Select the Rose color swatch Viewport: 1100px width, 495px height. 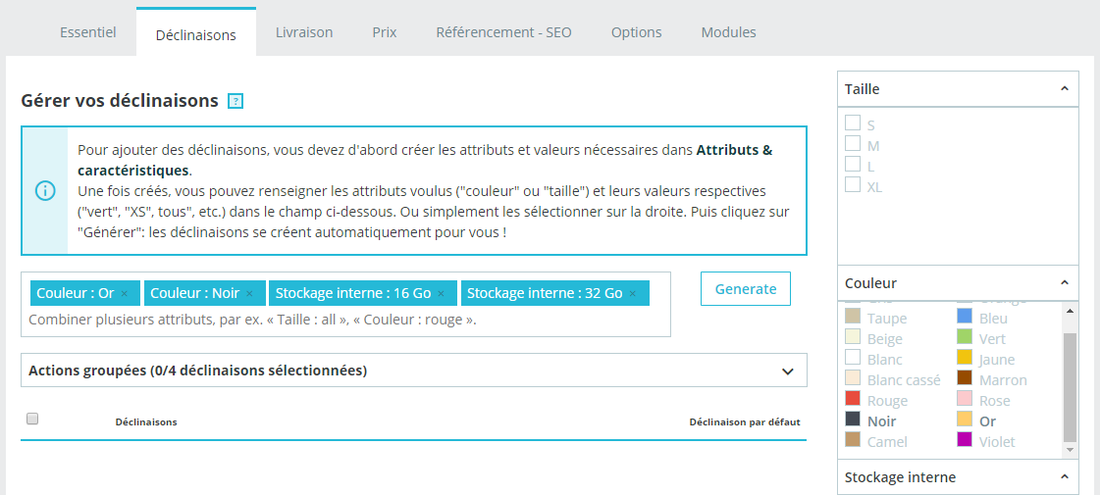tap(965, 398)
